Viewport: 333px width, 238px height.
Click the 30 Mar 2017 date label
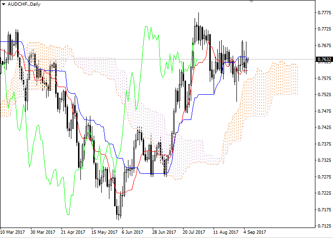tap(43, 232)
